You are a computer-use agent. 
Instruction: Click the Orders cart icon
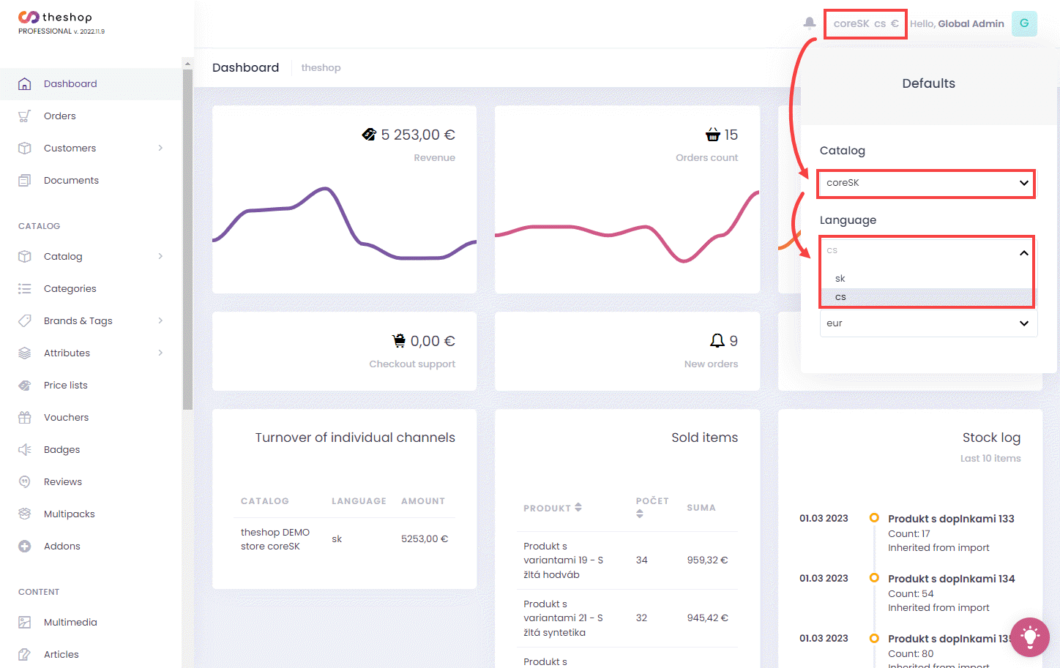click(25, 116)
